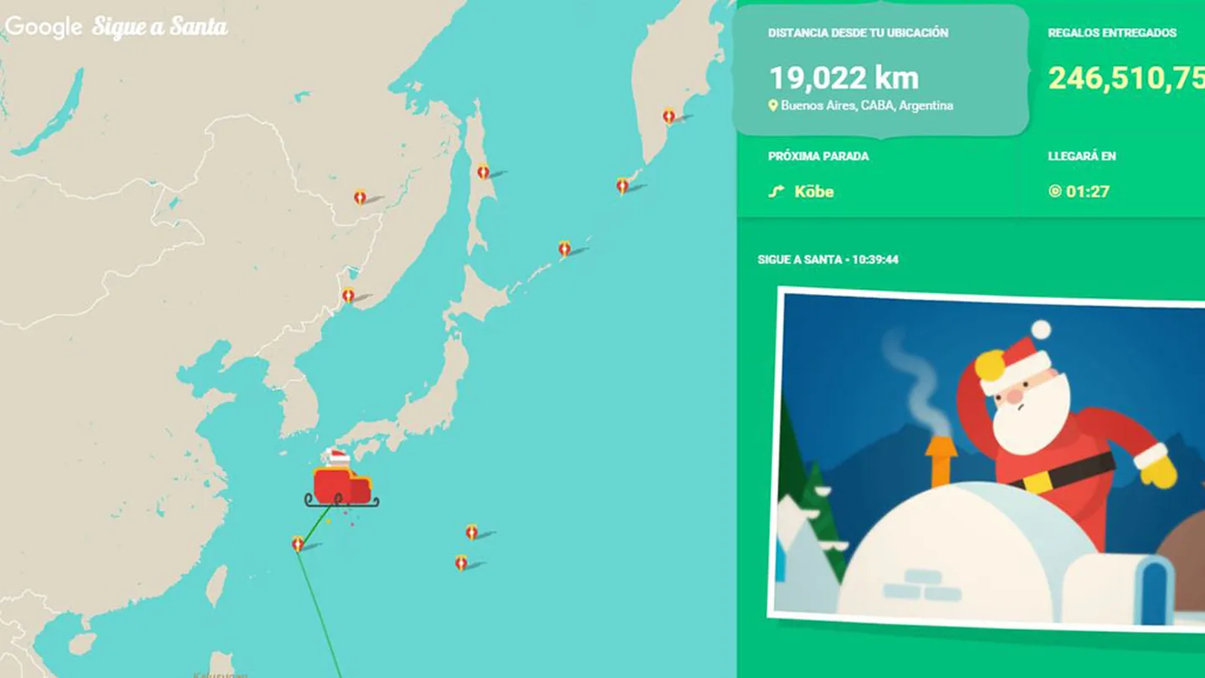Click the Sigue a Santa 10:39:44 heading
Screen dimensions: 1205x678
coord(828,259)
